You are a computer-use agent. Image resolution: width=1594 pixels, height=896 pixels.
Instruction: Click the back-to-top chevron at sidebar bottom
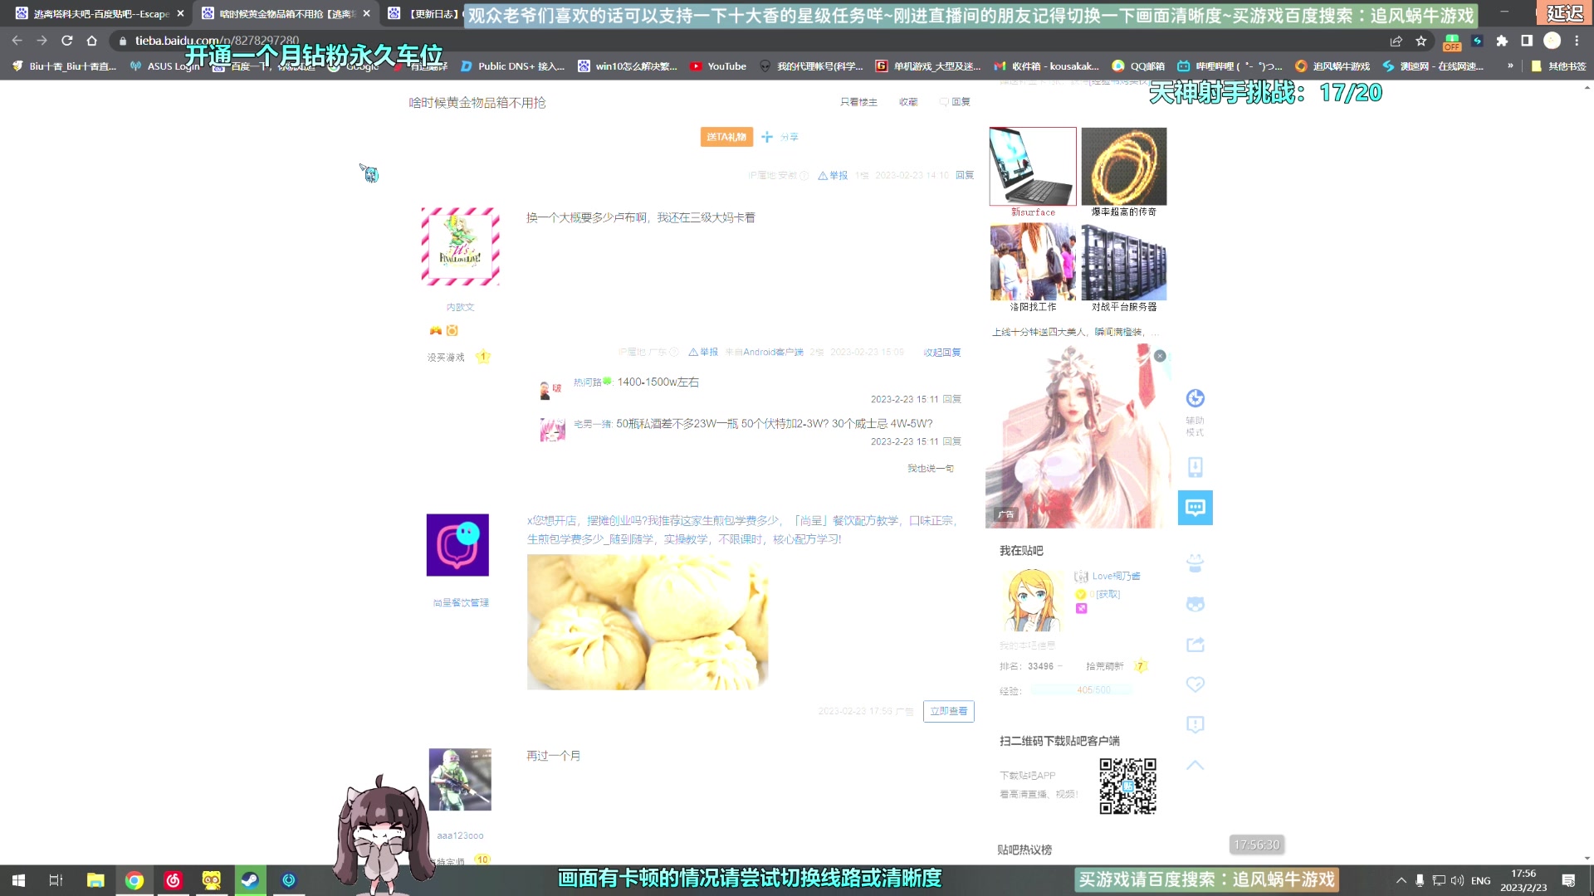[x=1195, y=765]
